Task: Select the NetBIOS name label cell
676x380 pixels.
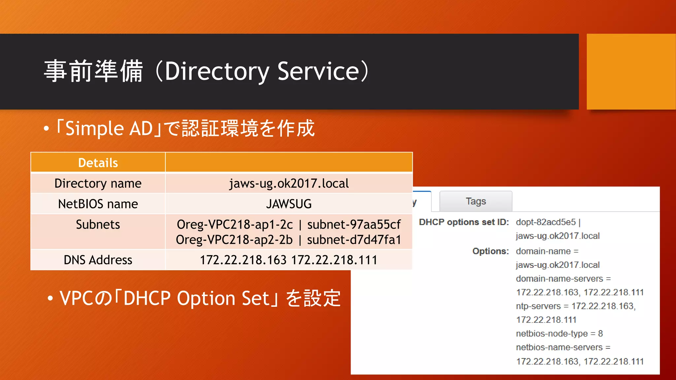Action: [98, 204]
